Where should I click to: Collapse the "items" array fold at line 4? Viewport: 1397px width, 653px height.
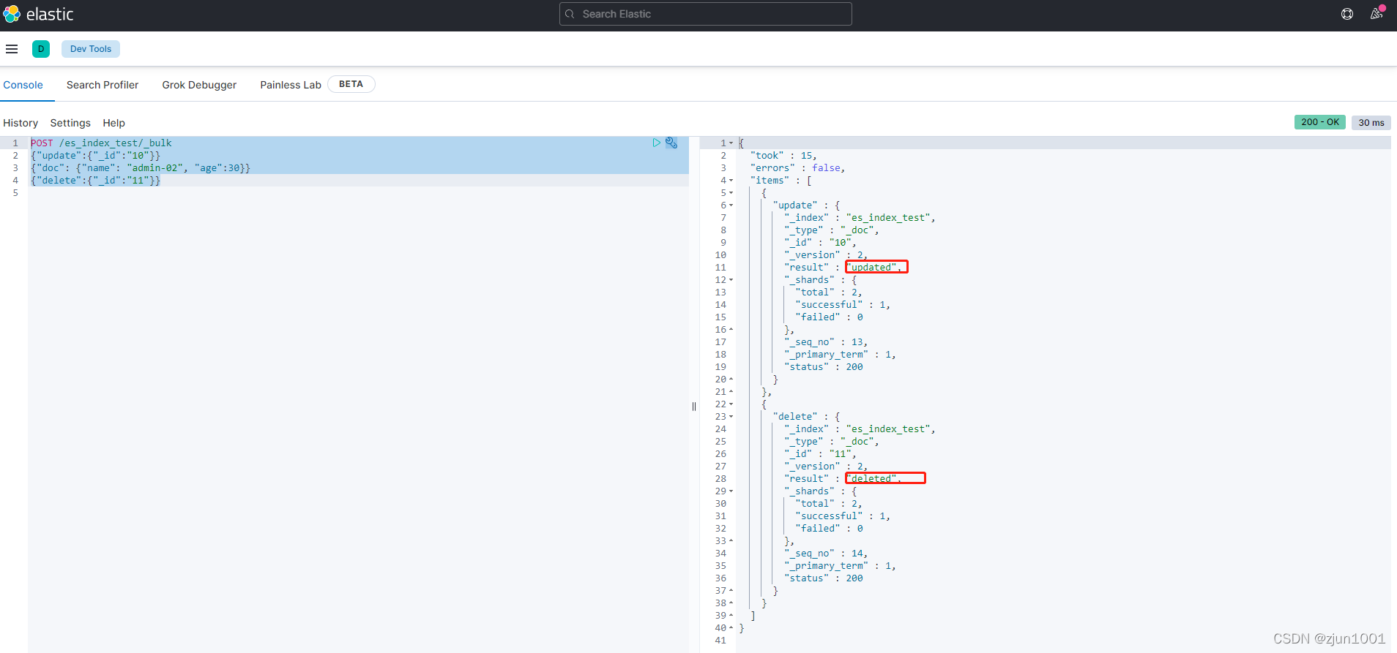[x=731, y=181]
